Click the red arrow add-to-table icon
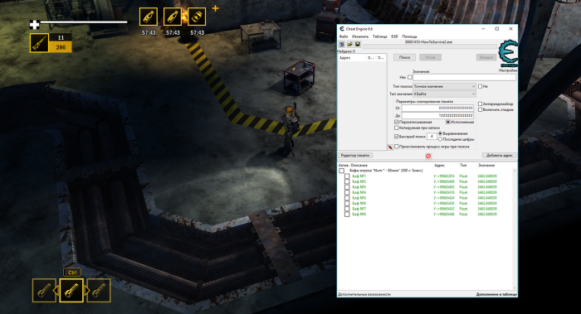 390,147
